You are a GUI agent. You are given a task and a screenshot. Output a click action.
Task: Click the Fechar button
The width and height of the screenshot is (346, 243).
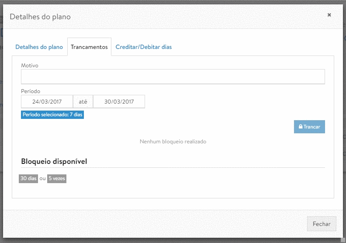point(322,224)
